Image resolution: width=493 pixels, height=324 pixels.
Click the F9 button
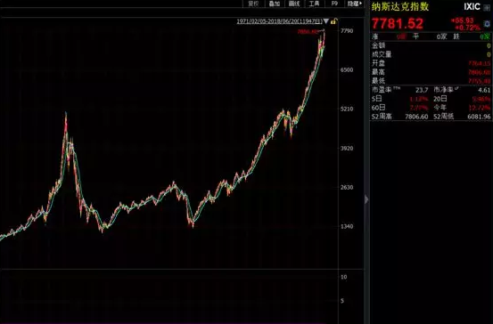click(334, 4)
